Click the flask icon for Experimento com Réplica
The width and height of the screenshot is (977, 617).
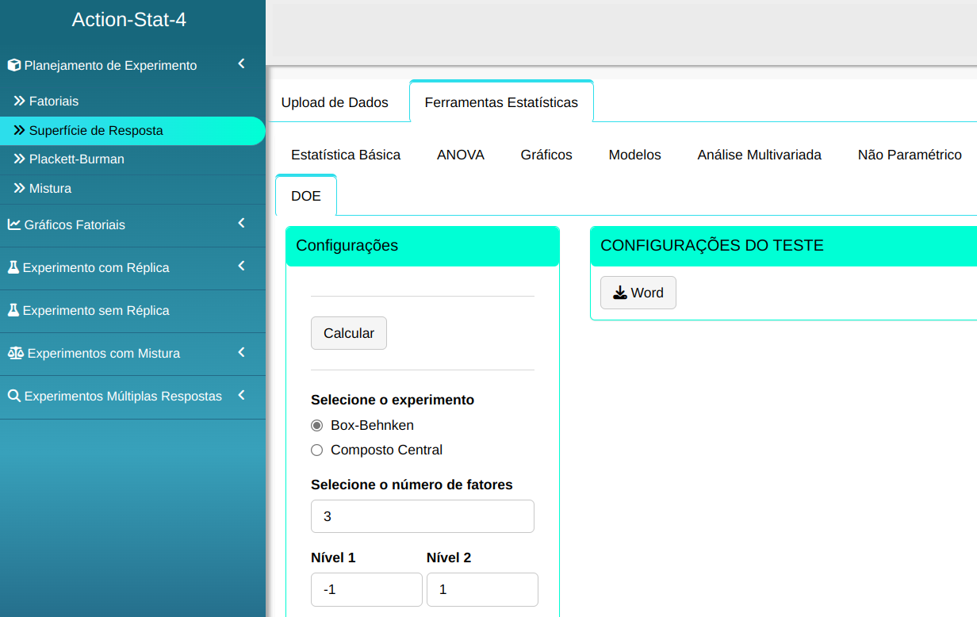13,267
